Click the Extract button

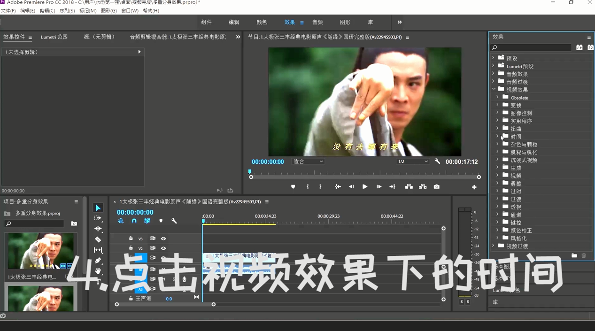423,187
